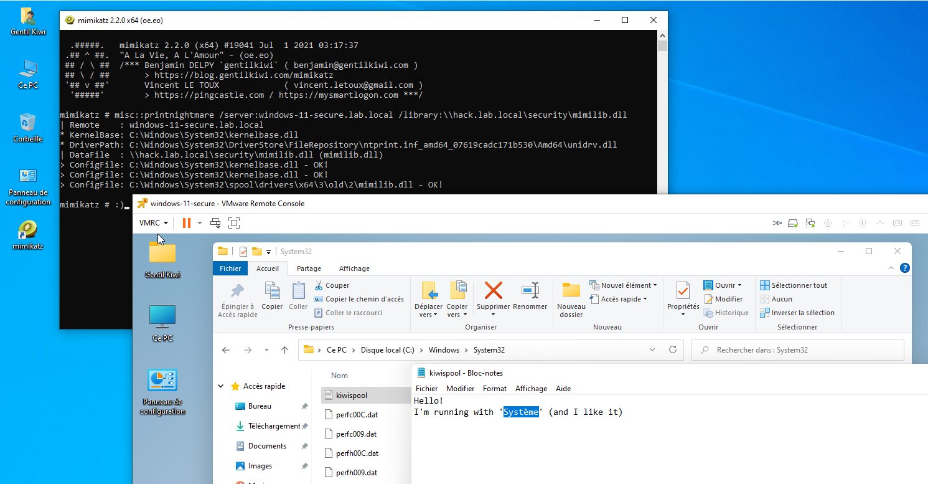
Task: Switch to the Partage ribbon tab
Action: 309,268
